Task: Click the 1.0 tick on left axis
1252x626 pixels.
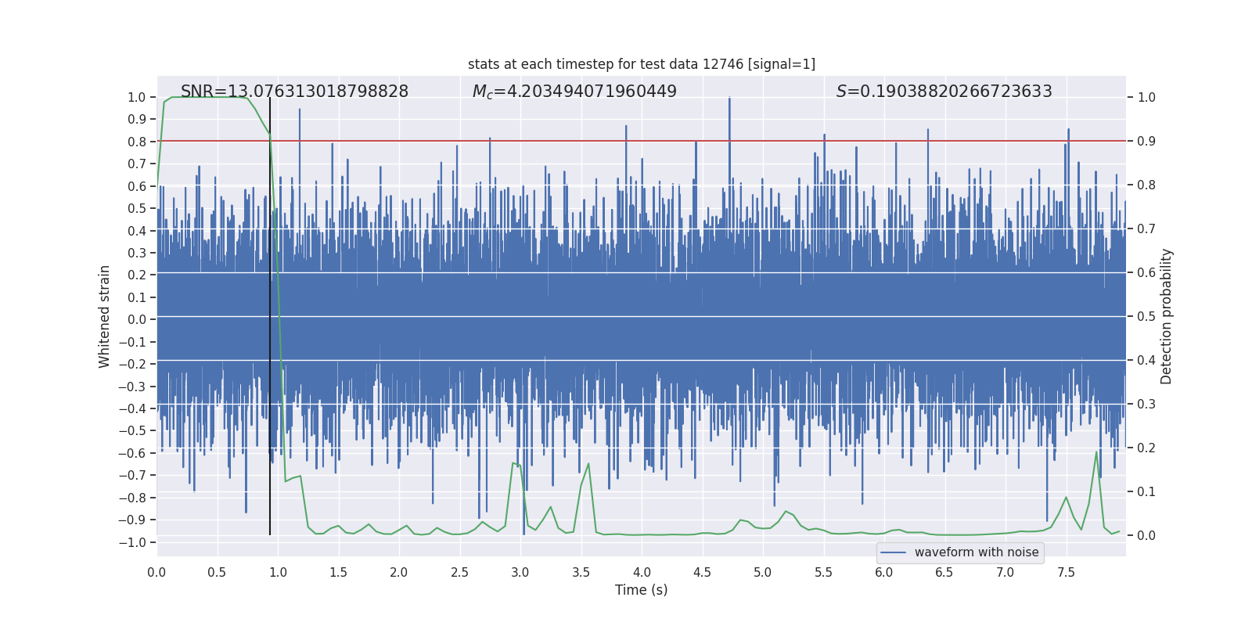Action: click(137, 98)
